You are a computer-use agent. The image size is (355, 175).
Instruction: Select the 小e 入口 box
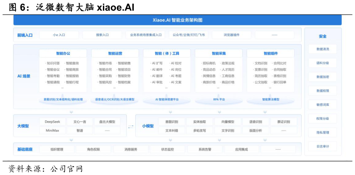tap(59, 35)
